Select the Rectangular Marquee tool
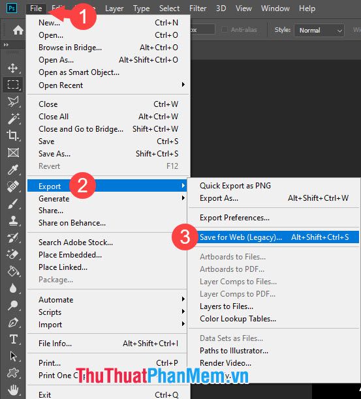 pos(13,85)
